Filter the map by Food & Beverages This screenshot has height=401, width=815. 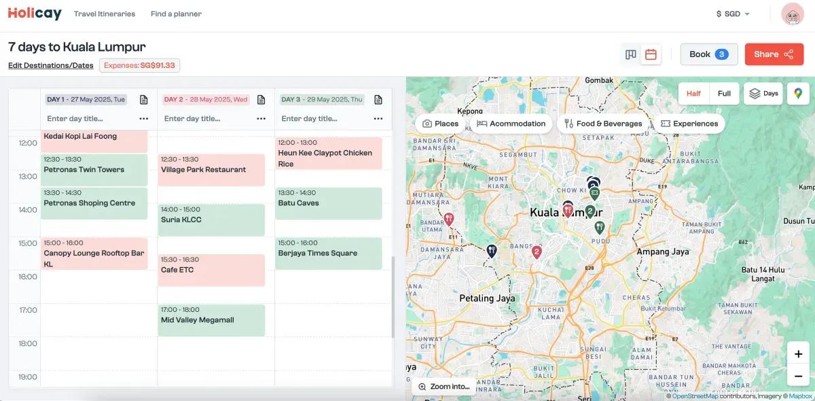[602, 124]
